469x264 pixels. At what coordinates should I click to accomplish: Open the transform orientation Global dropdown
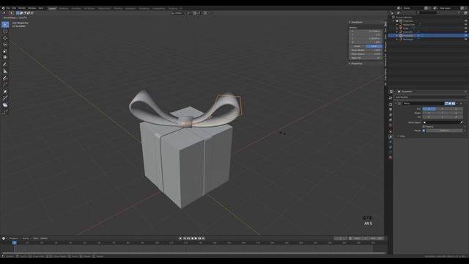coord(179,13)
